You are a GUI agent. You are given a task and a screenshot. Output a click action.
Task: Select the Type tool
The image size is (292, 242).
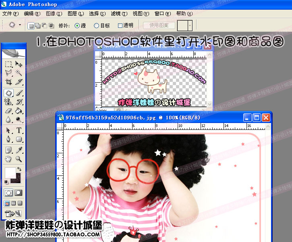pos(19,130)
